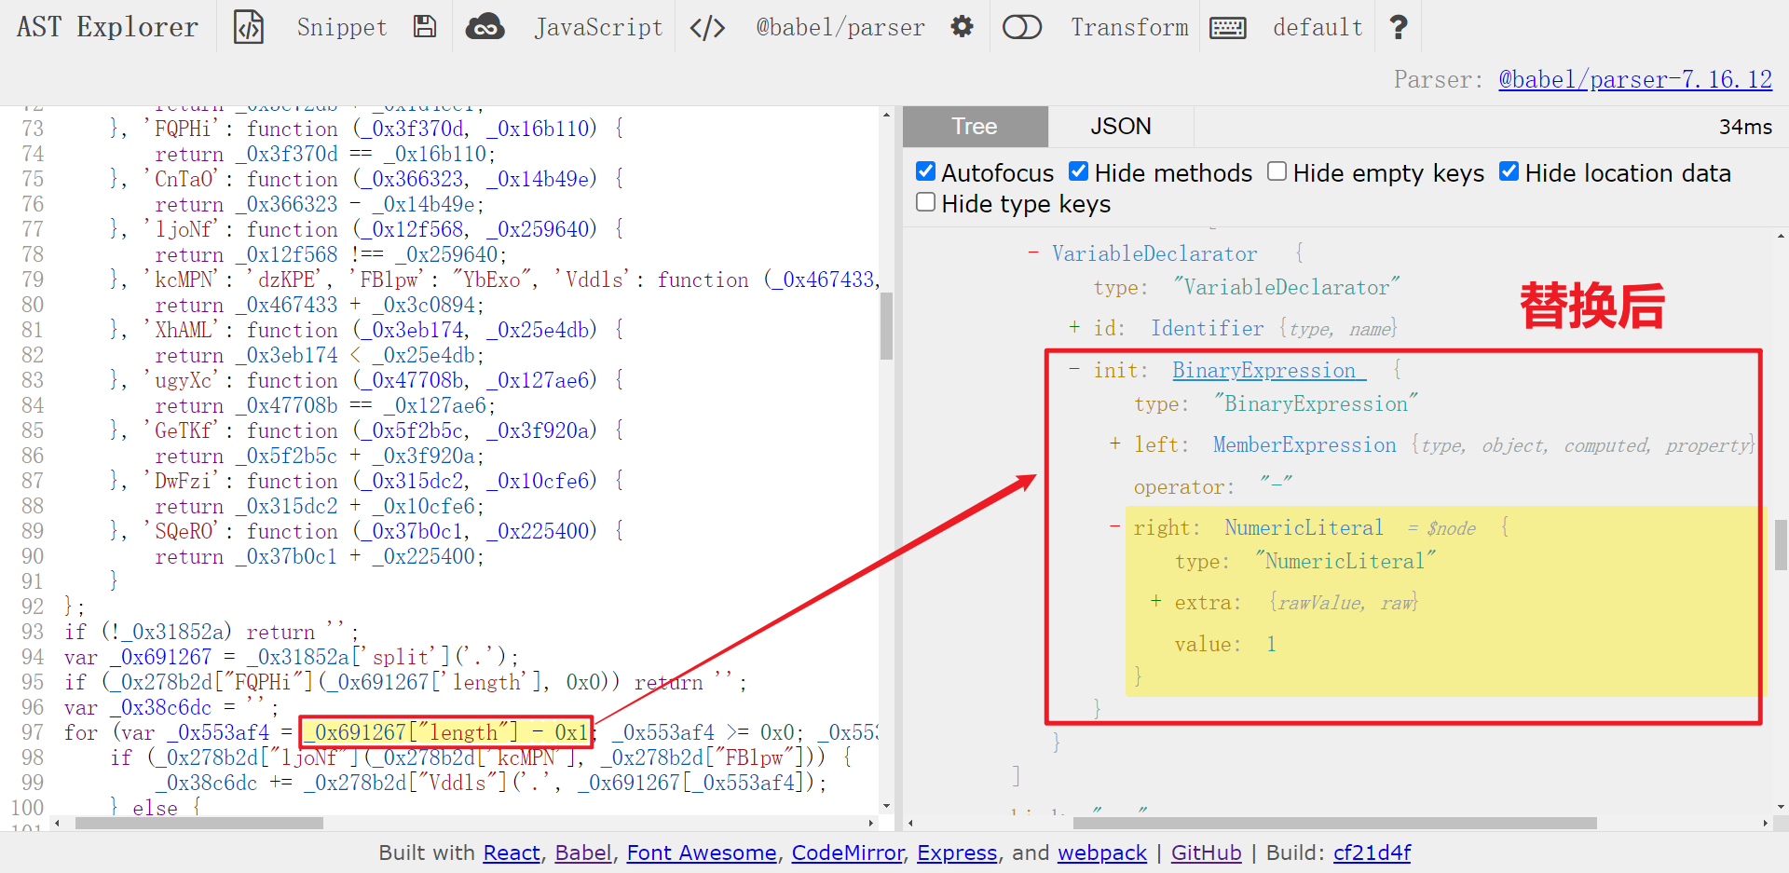Open the Express footer link
The image size is (1789, 873).
coord(957,853)
